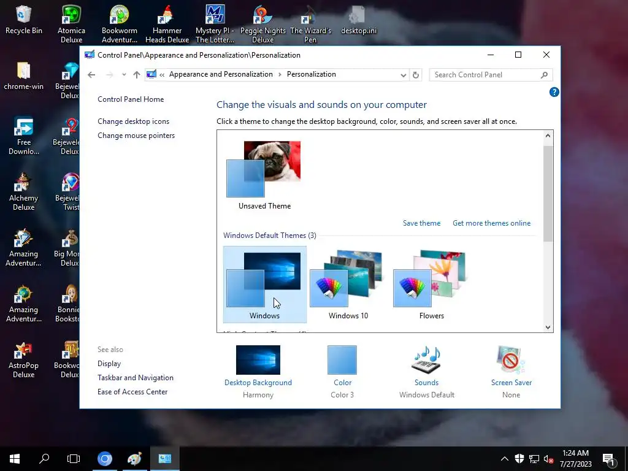
Task: Refresh the Control Panel address bar
Action: 416,75
